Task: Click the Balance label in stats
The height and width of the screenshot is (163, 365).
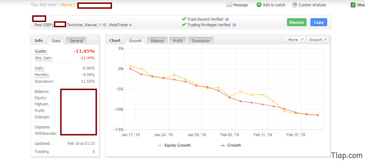Action: [42, 92]
